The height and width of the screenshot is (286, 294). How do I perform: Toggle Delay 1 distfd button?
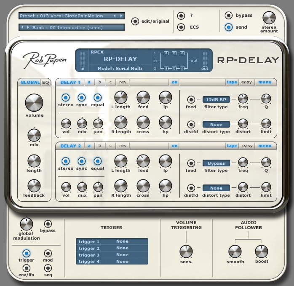[x=191, y=124]
